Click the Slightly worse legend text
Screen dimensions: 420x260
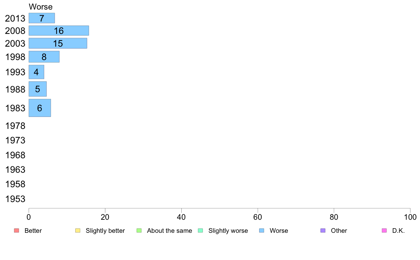228,231
